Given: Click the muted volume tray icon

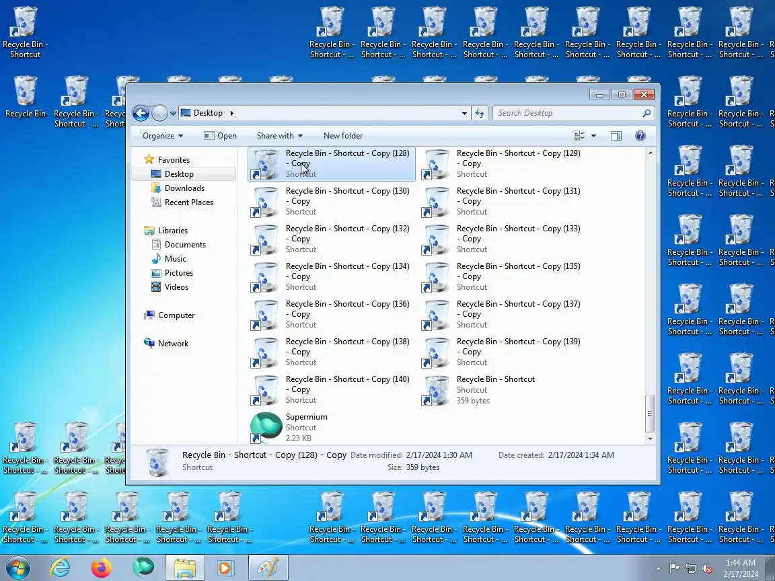Looking at the screenshot, I should 707,569.
